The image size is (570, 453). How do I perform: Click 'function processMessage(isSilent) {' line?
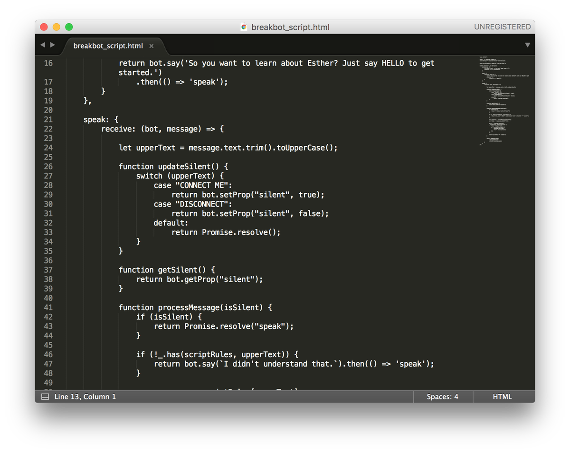point(195,308)
